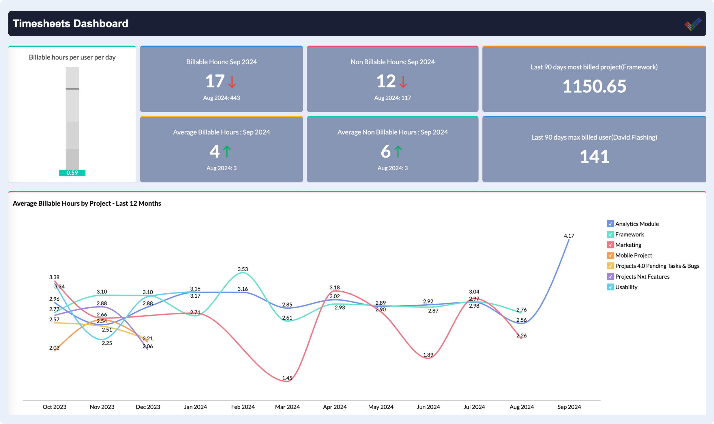Click the Timesheets Dashboard title
Viewport: 714px width, 424px height.
(70, 24)
